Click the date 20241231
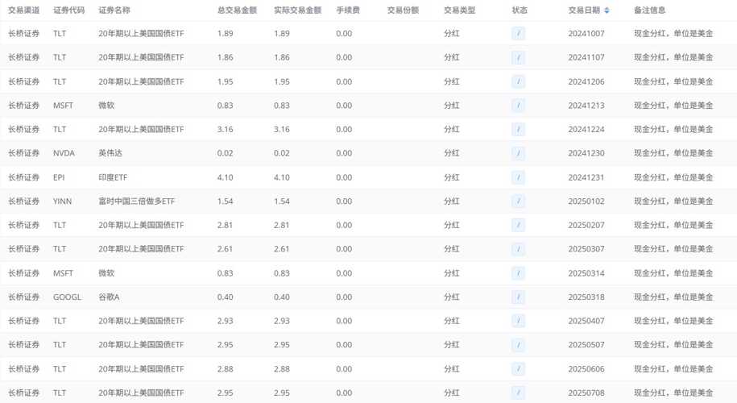 (586, 177)
